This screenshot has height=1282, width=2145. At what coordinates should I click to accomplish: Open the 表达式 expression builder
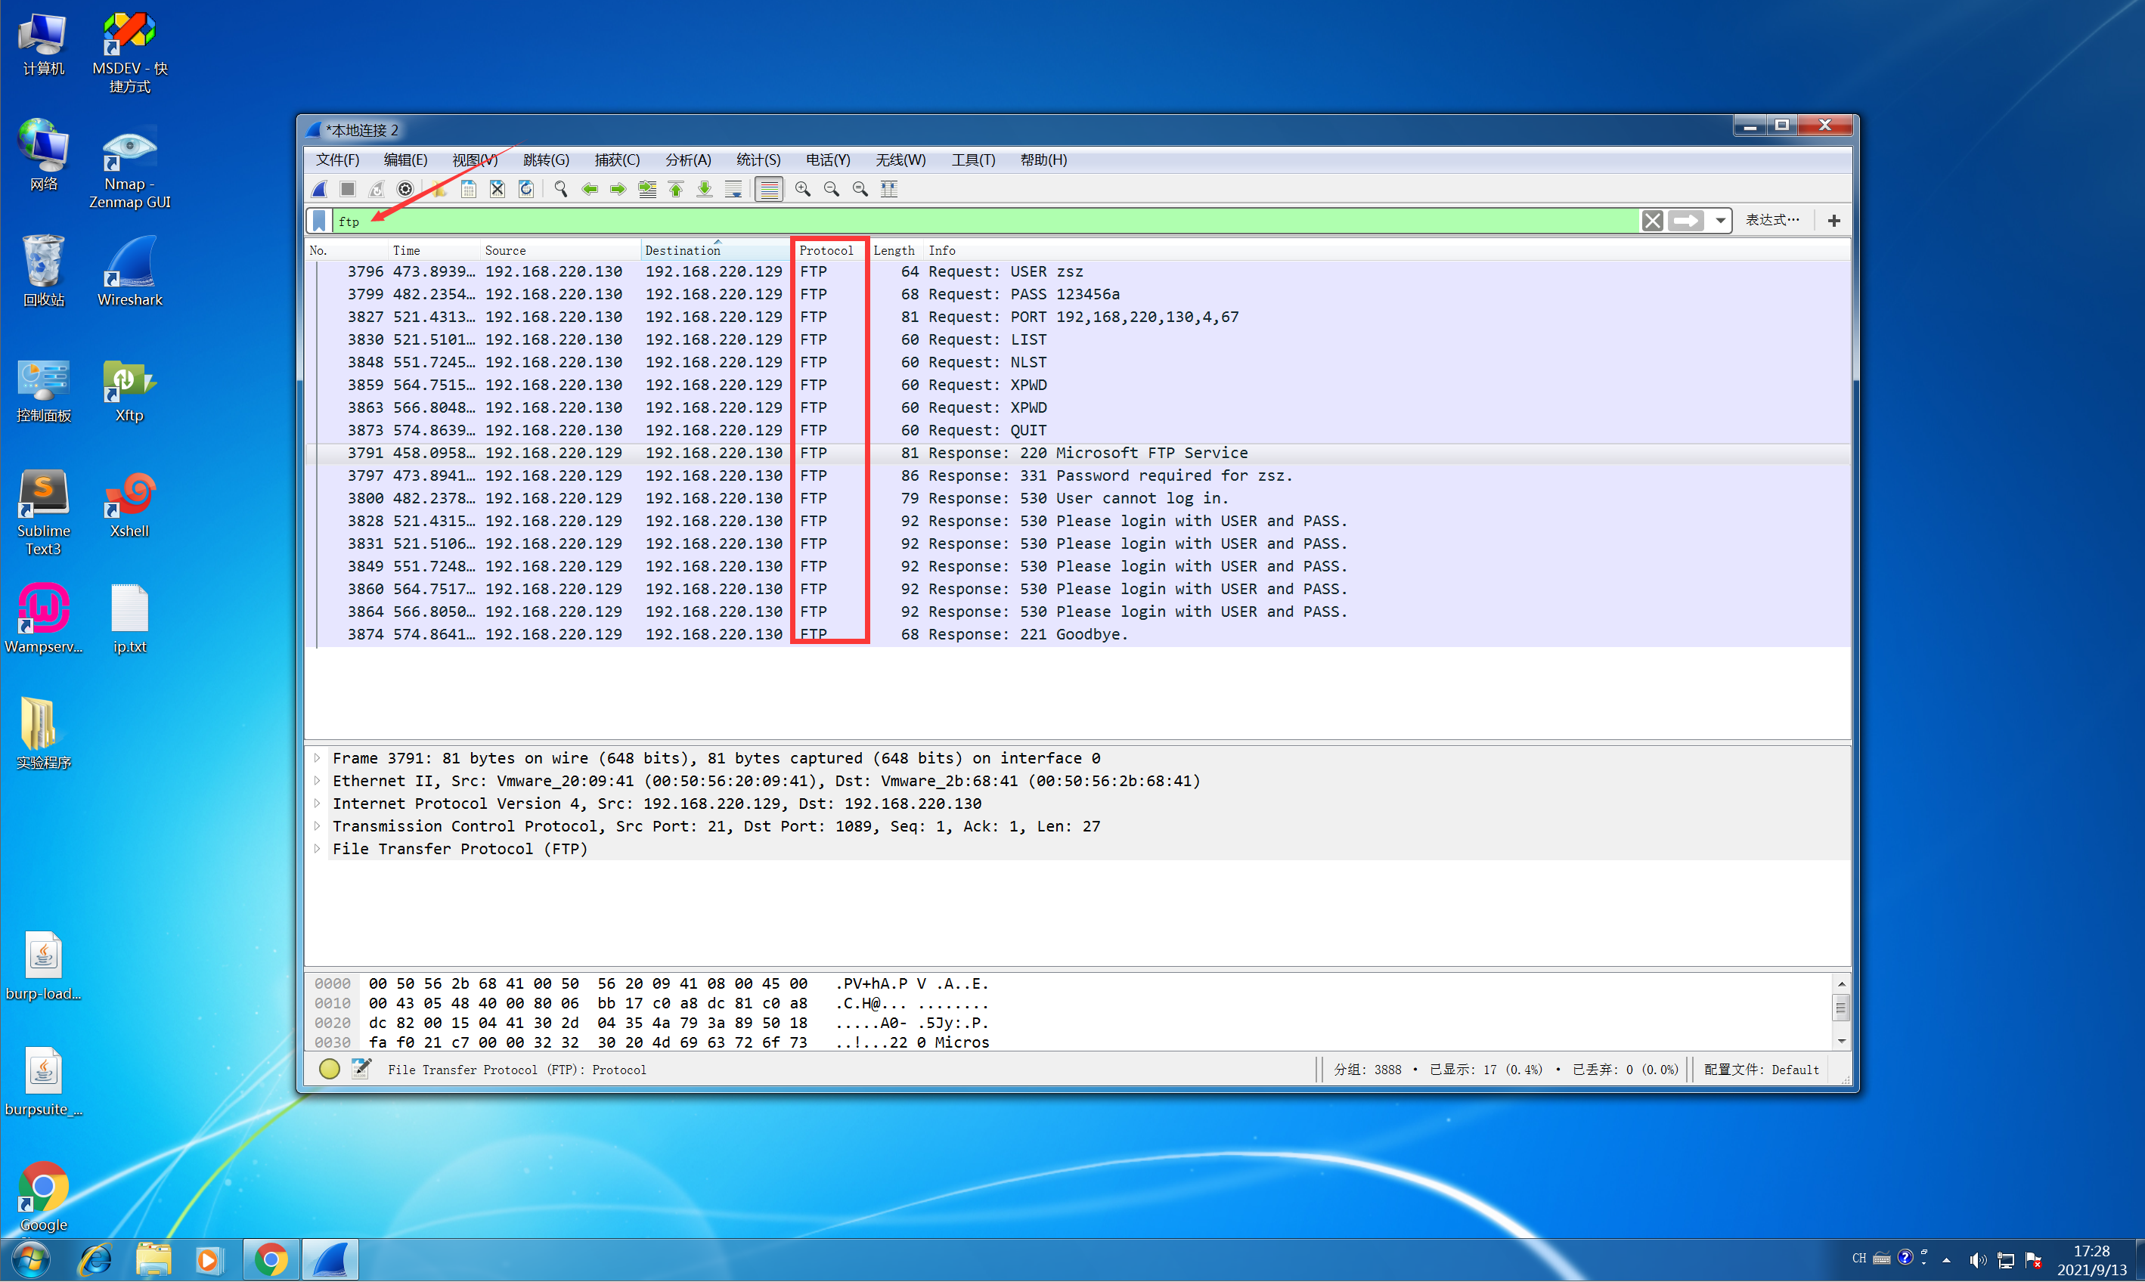pos(1773,220)
